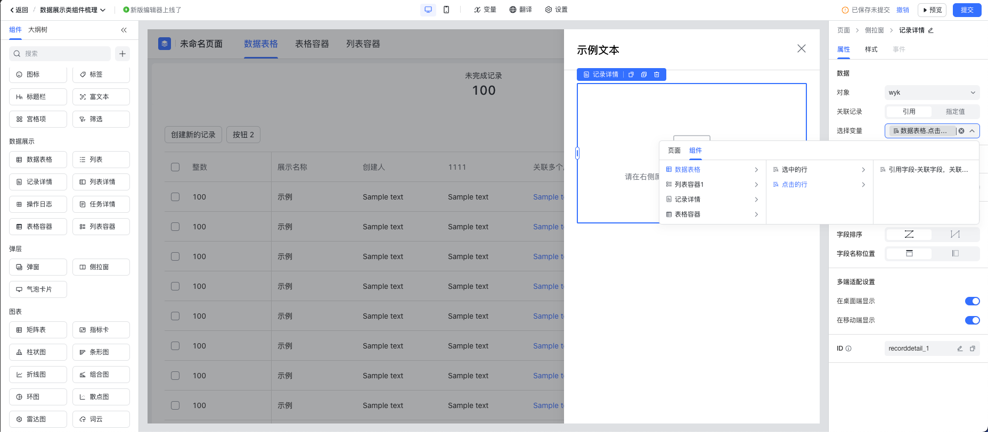Click the 按钮 2 button
The image size is (988, 432).
pos(243,135)
